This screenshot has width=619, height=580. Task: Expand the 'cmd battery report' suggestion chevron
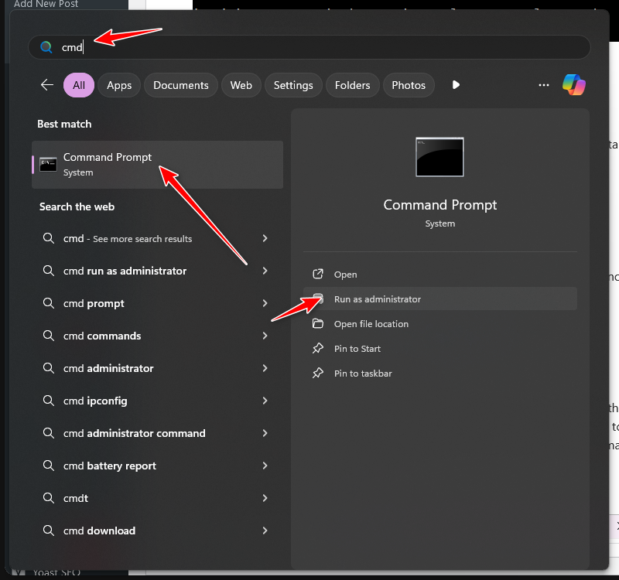click(265, 466)
